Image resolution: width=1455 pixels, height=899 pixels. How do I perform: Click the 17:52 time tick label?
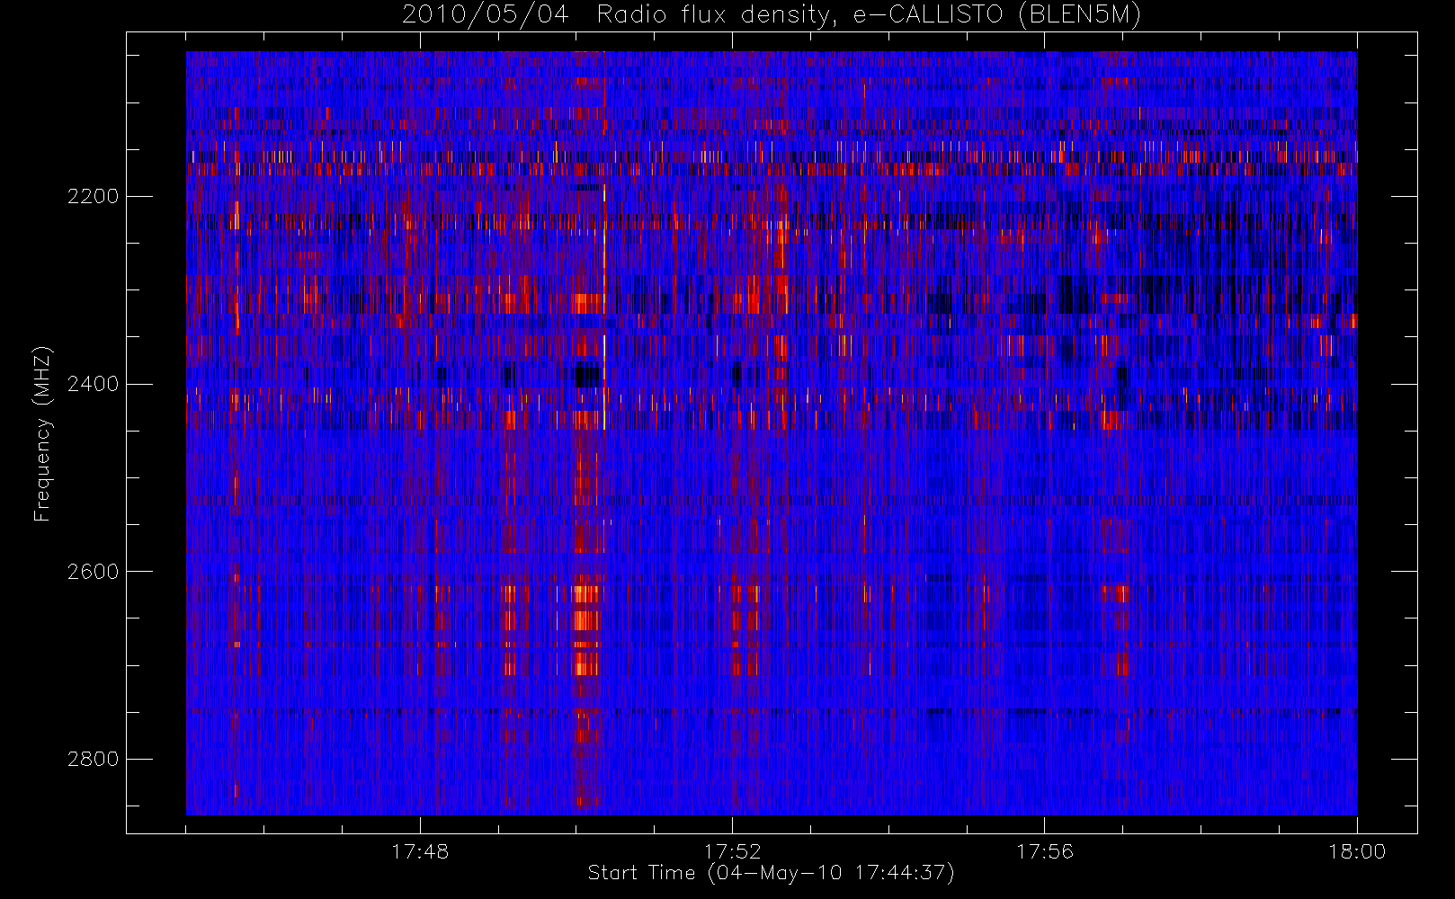click(732, 851)
